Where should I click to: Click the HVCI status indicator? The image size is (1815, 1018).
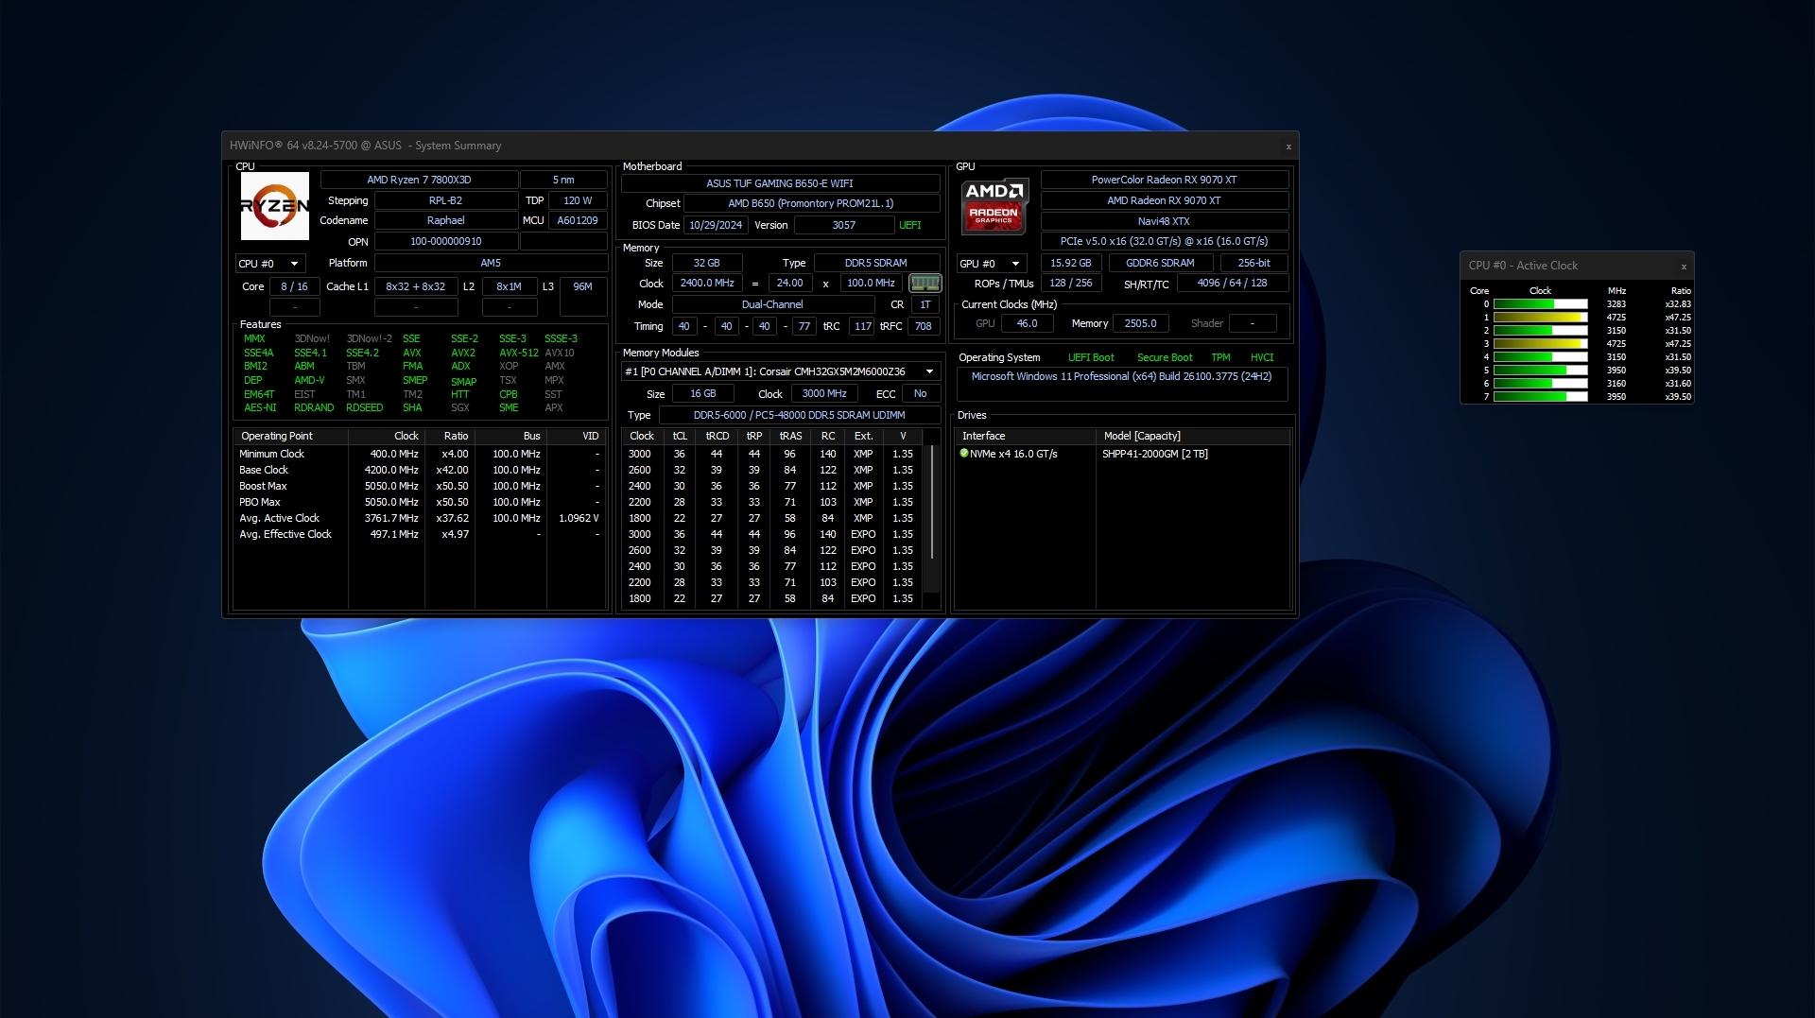click(1261, 357)
